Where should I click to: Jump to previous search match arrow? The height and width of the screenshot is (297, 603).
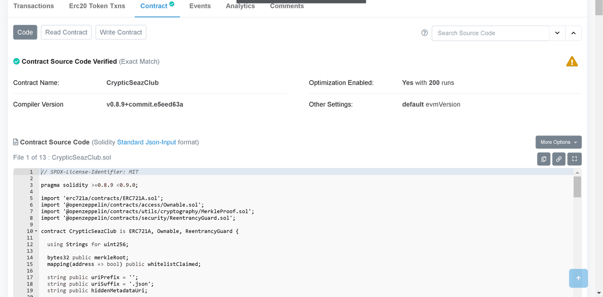573,33
